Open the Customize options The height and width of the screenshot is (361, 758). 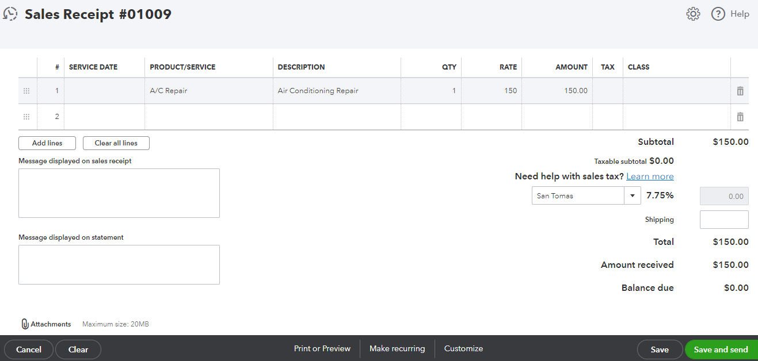point(463,348)
